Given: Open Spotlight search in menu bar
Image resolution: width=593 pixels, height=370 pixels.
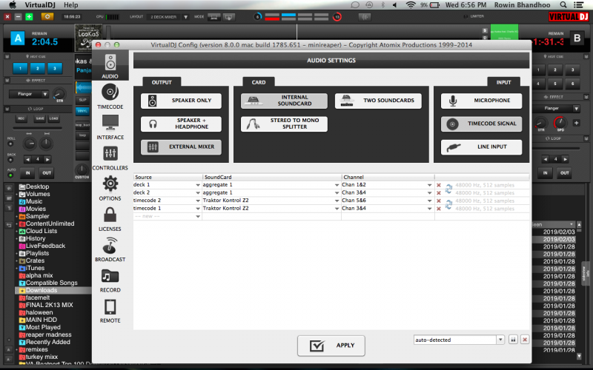Looking at the screenshot, I should [x=563, y=5].
